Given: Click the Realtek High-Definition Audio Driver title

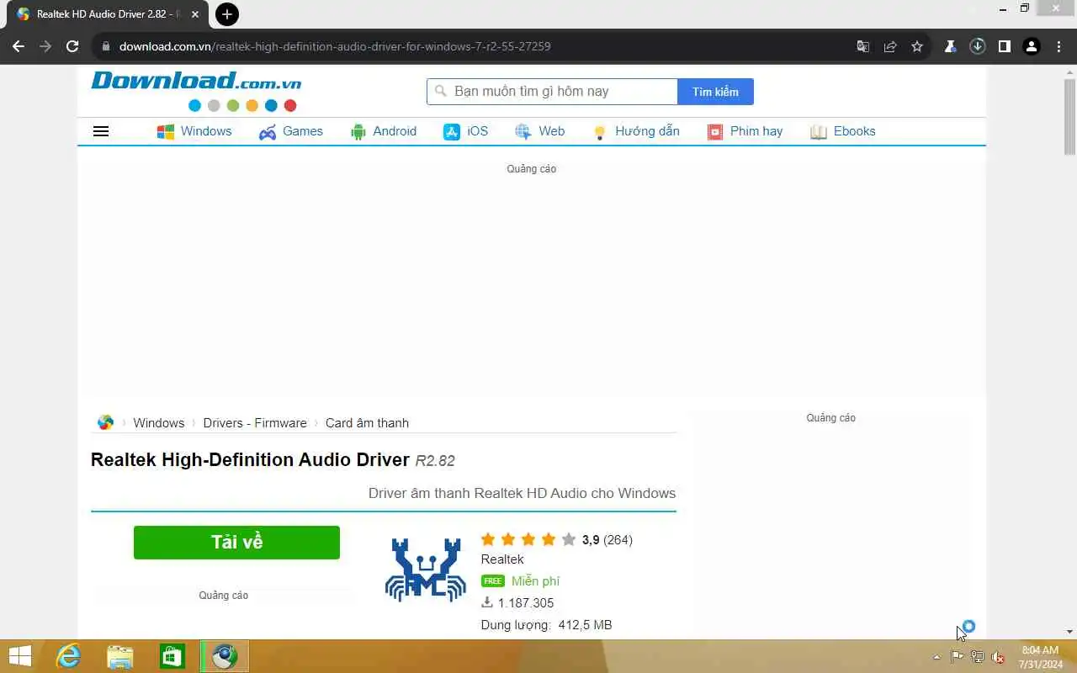Looking at the screenshot, I should click(250, 460).
